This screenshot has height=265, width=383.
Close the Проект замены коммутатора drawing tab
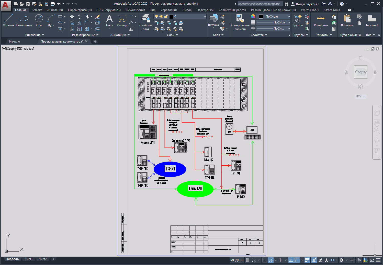(86, 41)
